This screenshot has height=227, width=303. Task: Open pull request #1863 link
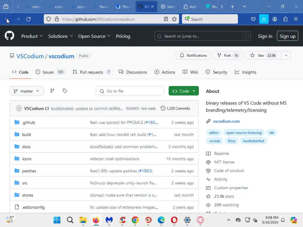point(145,171)
